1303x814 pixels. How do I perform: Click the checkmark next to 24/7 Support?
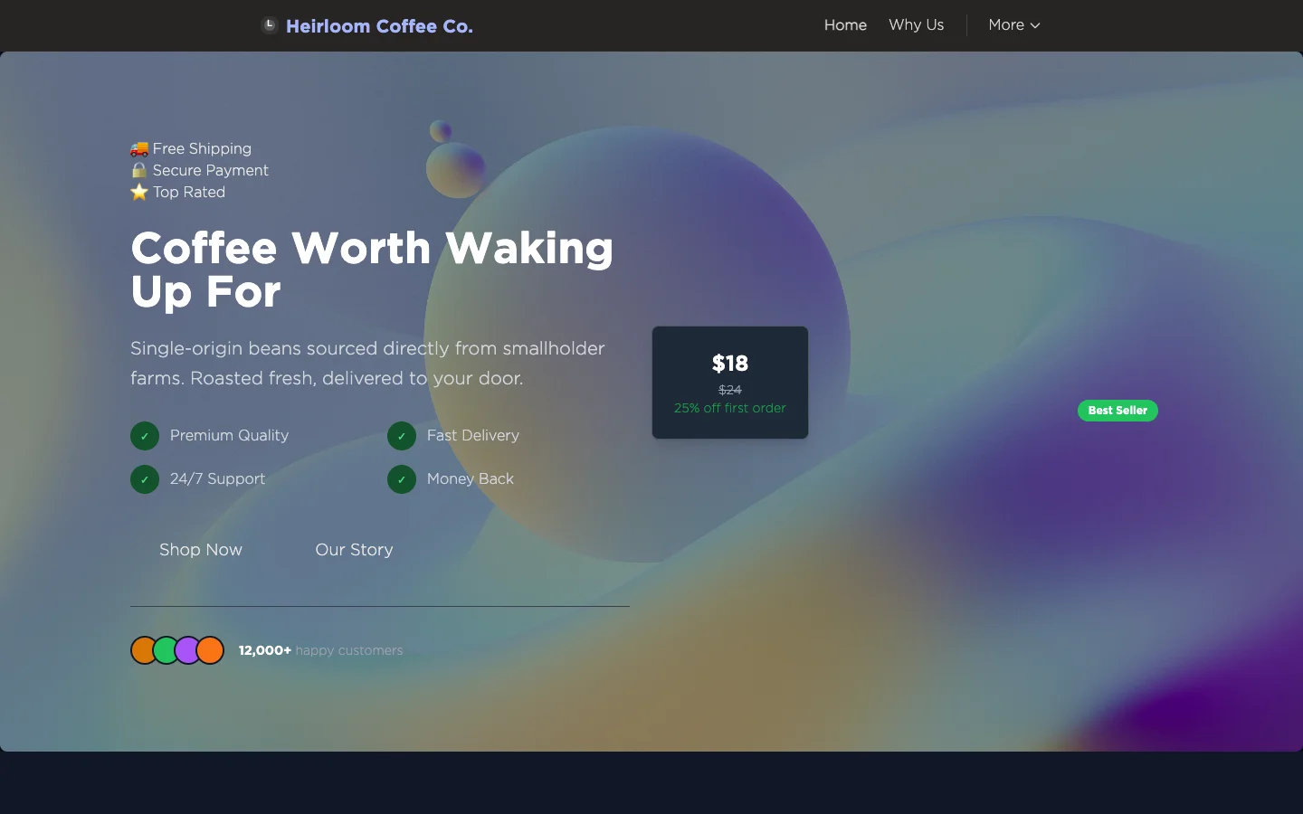[x=144, y=479]
